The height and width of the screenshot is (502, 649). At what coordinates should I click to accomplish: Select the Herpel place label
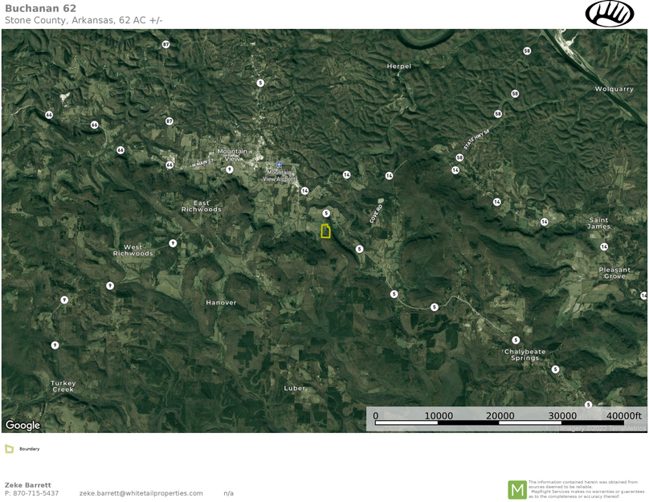[398, 66]
